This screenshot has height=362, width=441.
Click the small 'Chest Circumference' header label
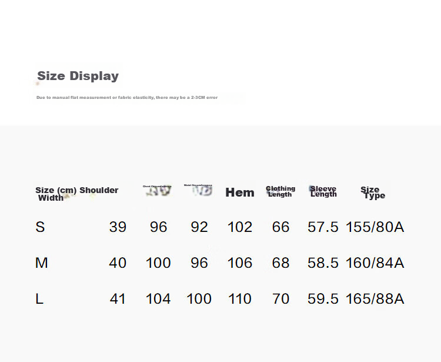[157, 187]
